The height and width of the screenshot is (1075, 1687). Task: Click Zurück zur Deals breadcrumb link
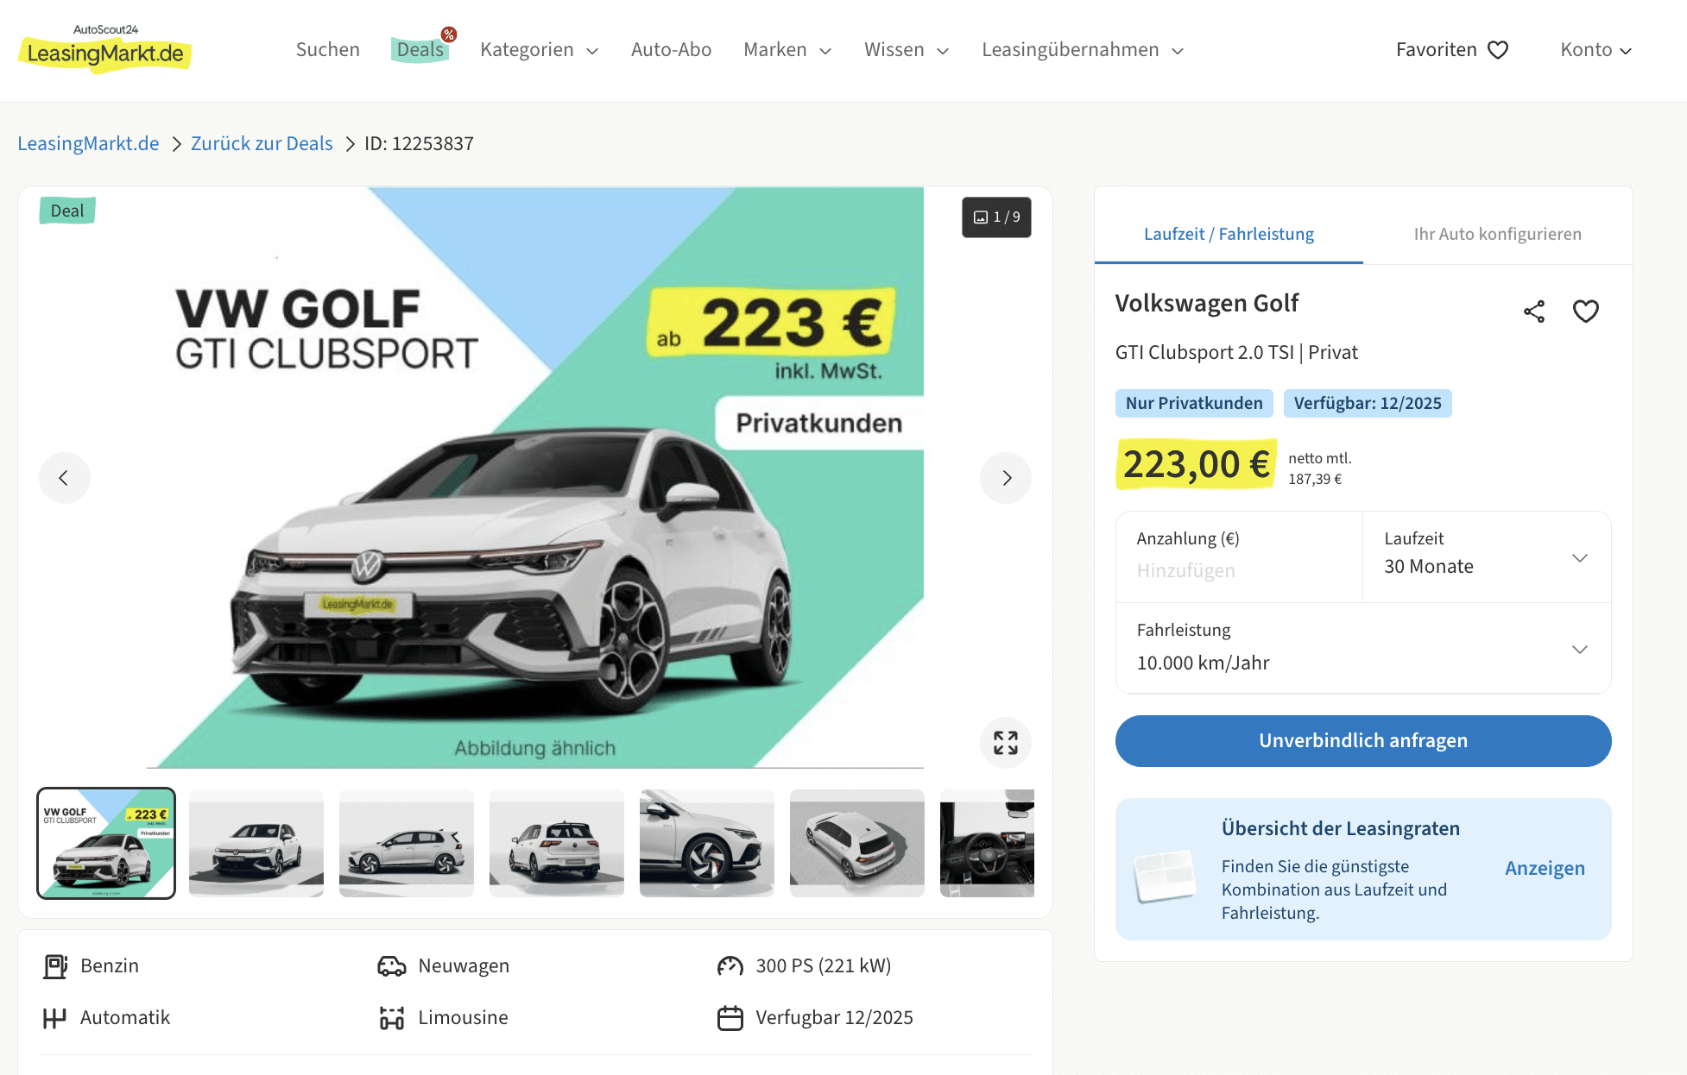pos(262,143)
